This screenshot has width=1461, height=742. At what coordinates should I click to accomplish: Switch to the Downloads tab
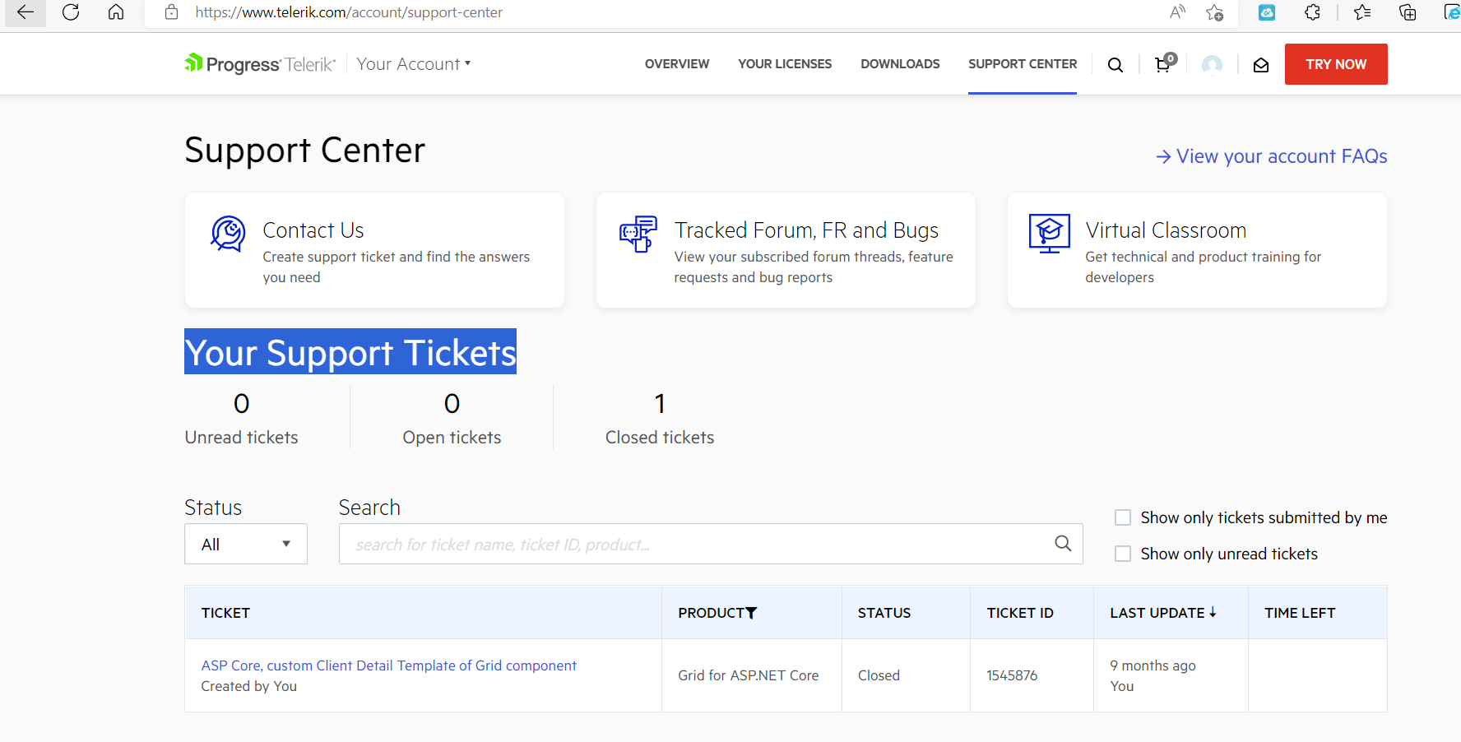point(900,64)
